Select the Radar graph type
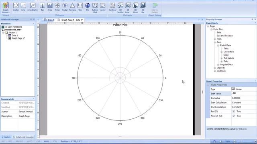257x144 pixels. click(x=65, y=8)
